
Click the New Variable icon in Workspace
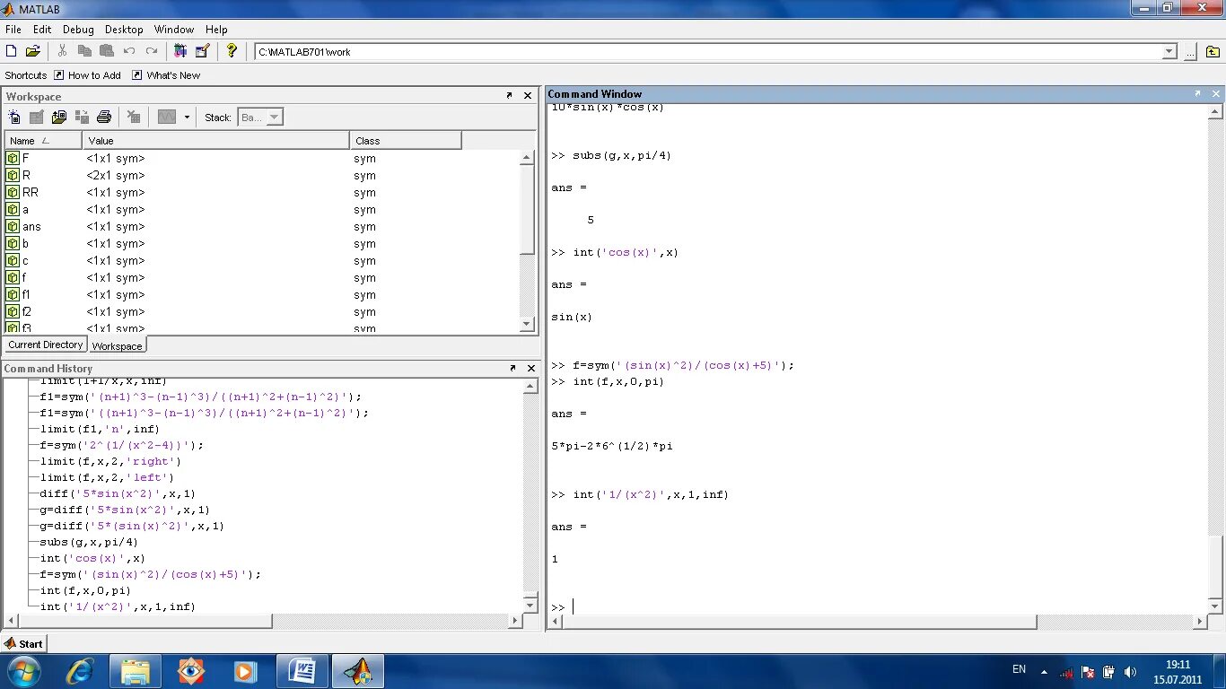click(14, 117)
